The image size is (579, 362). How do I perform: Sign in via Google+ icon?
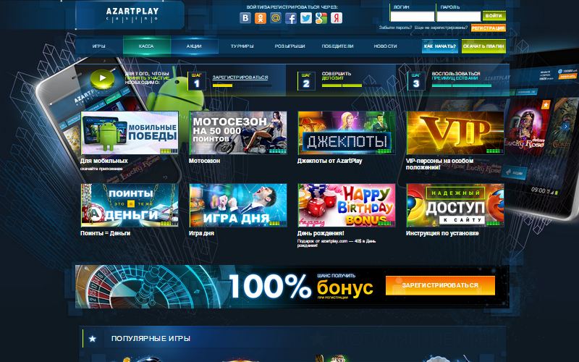point(321,17)
